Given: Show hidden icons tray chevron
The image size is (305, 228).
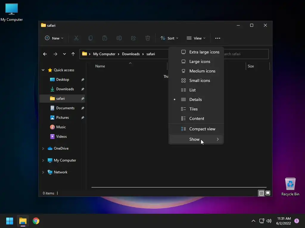Looking at the screenshot, I should (x=253, y=221).
